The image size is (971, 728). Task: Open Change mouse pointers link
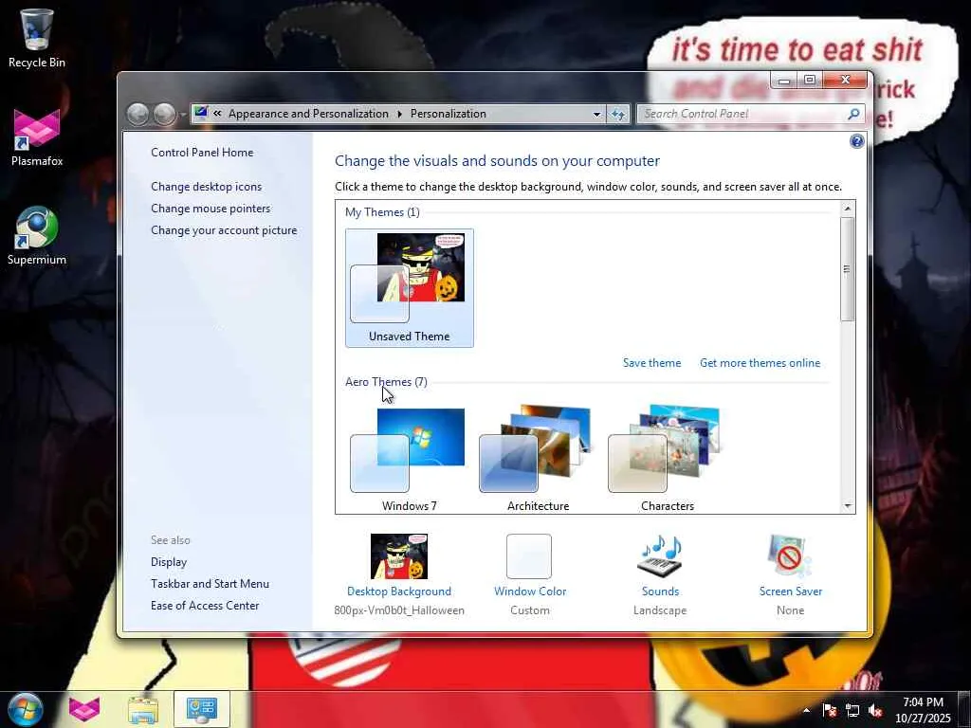tap(211, 209)
